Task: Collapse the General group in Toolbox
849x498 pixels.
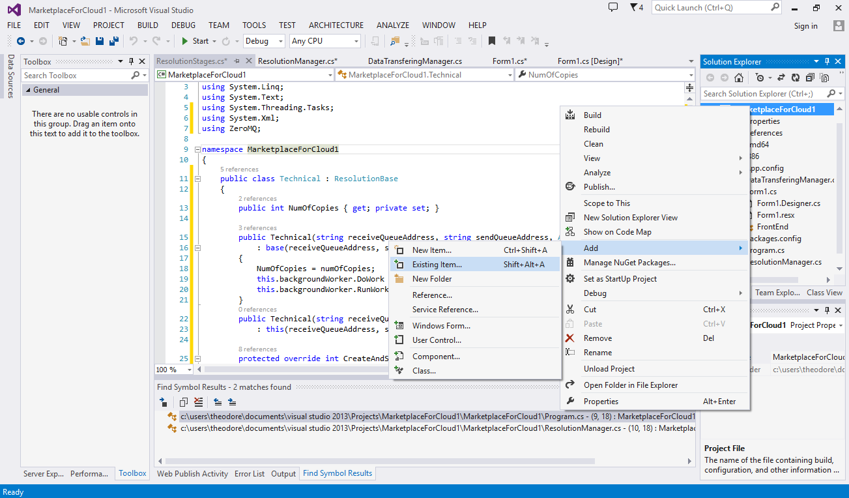Action: [x=28, y=90]
